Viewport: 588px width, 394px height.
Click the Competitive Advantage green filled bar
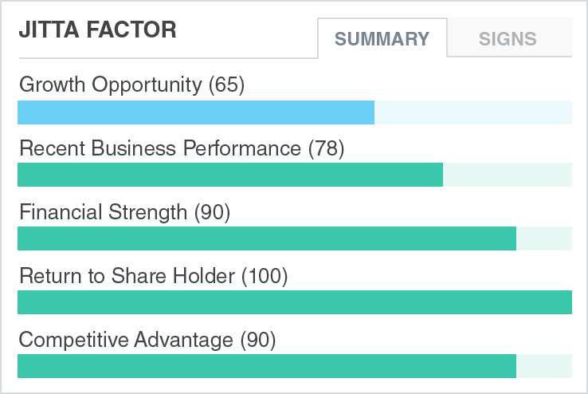(267, 366)
